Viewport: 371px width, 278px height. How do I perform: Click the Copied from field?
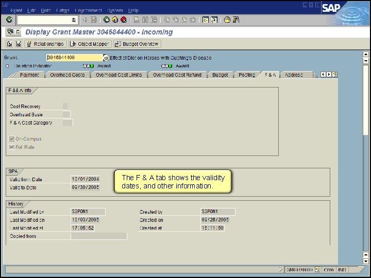pyautogui.click(x=99, y=236)
